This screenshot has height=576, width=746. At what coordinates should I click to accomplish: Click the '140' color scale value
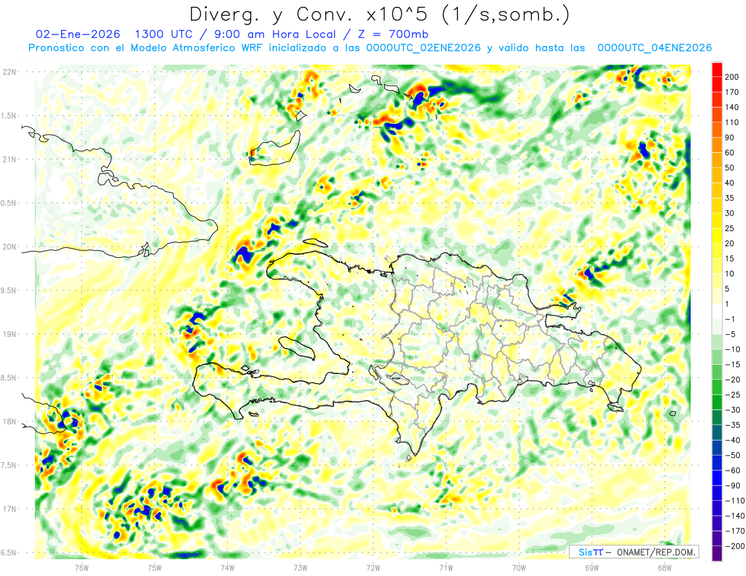pos(732,107)
